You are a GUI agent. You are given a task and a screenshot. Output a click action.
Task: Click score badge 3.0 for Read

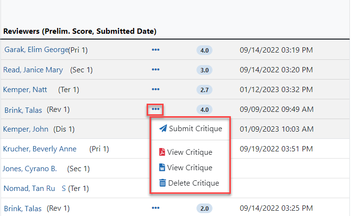tap(204, 70)
